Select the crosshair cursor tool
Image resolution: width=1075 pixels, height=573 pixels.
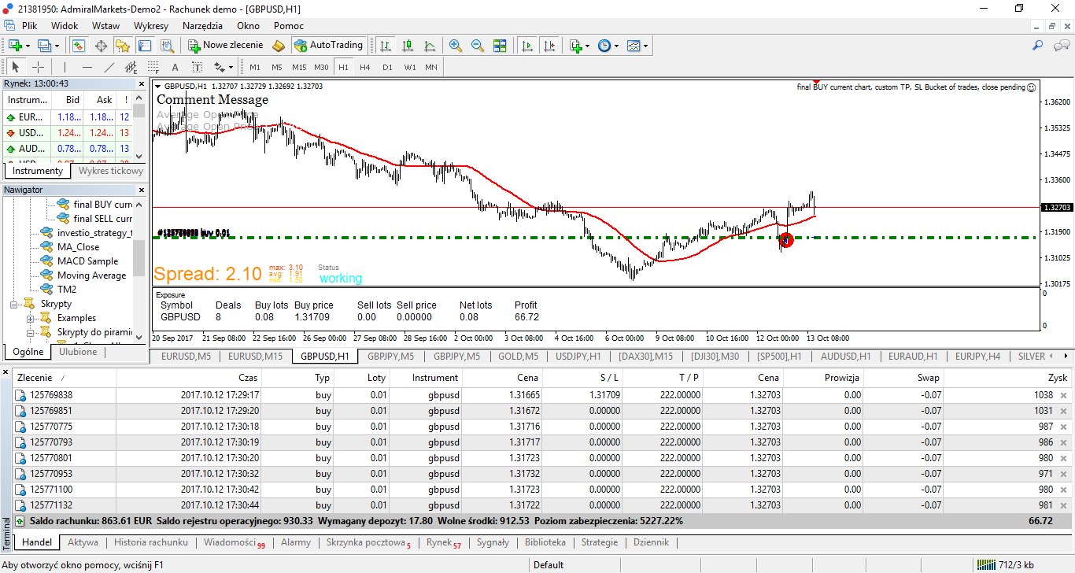tap(38, 67)
